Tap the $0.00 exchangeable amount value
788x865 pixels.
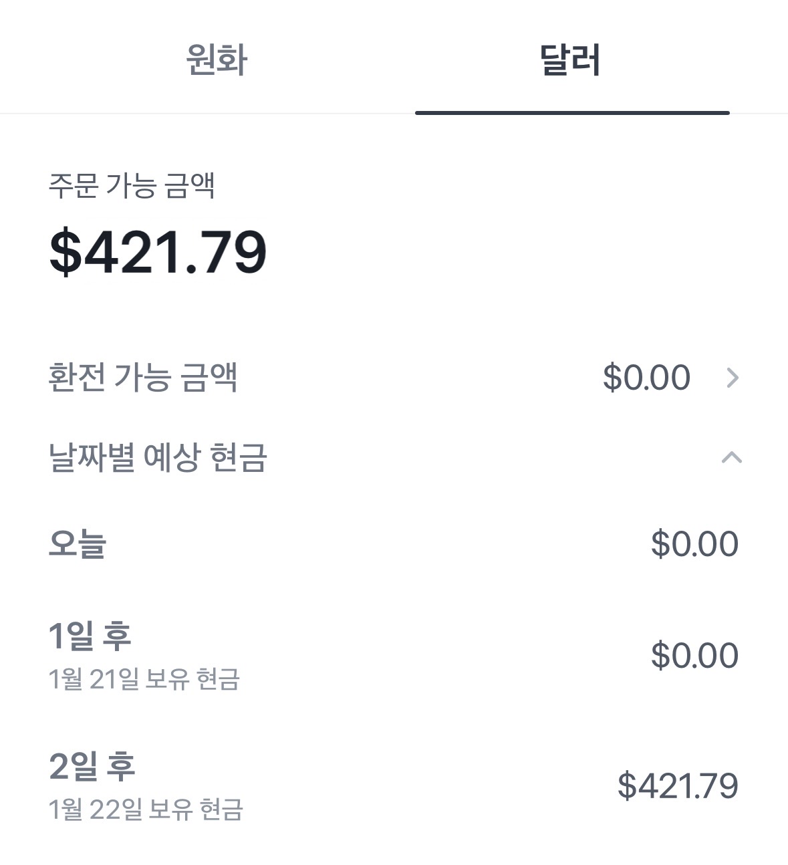[646, 378]
